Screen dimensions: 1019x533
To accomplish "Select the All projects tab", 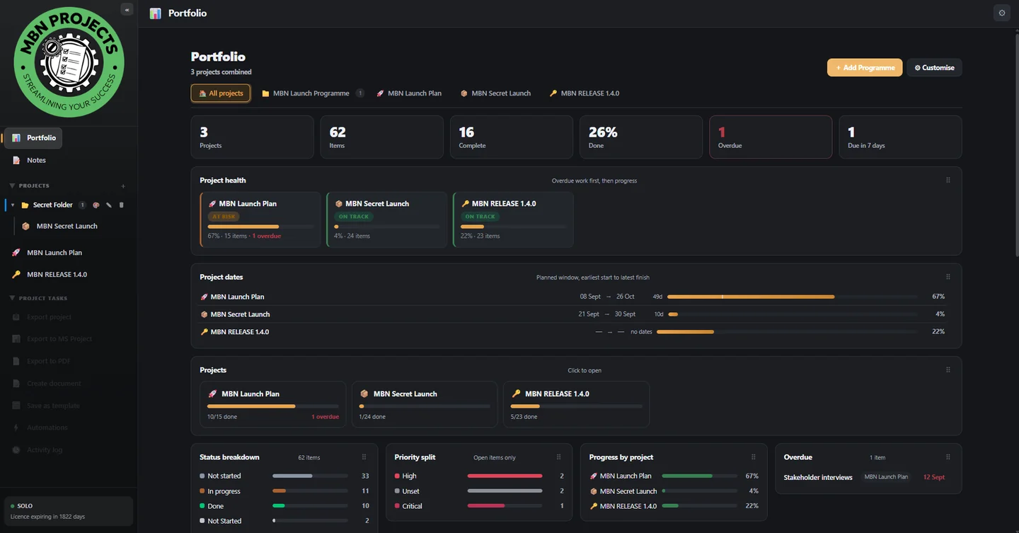I will [221, 93].
